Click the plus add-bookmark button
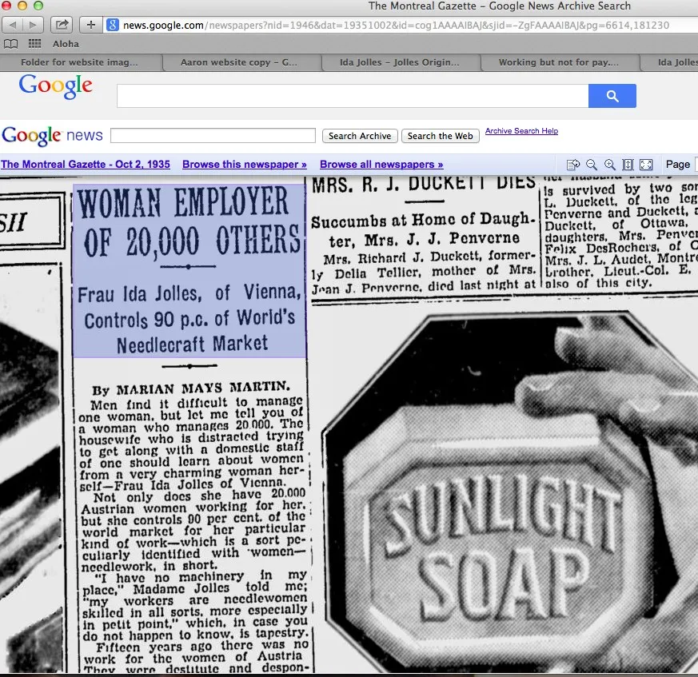 point(91,25)
